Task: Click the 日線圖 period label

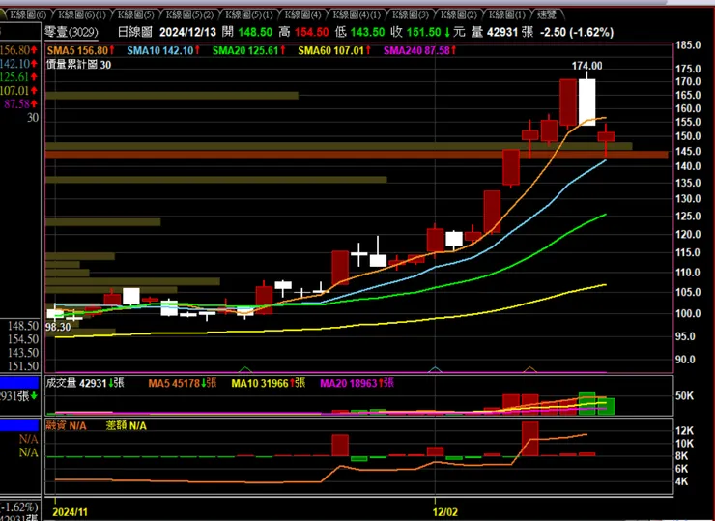Action: pyautogui.click(x=135, y=32)
